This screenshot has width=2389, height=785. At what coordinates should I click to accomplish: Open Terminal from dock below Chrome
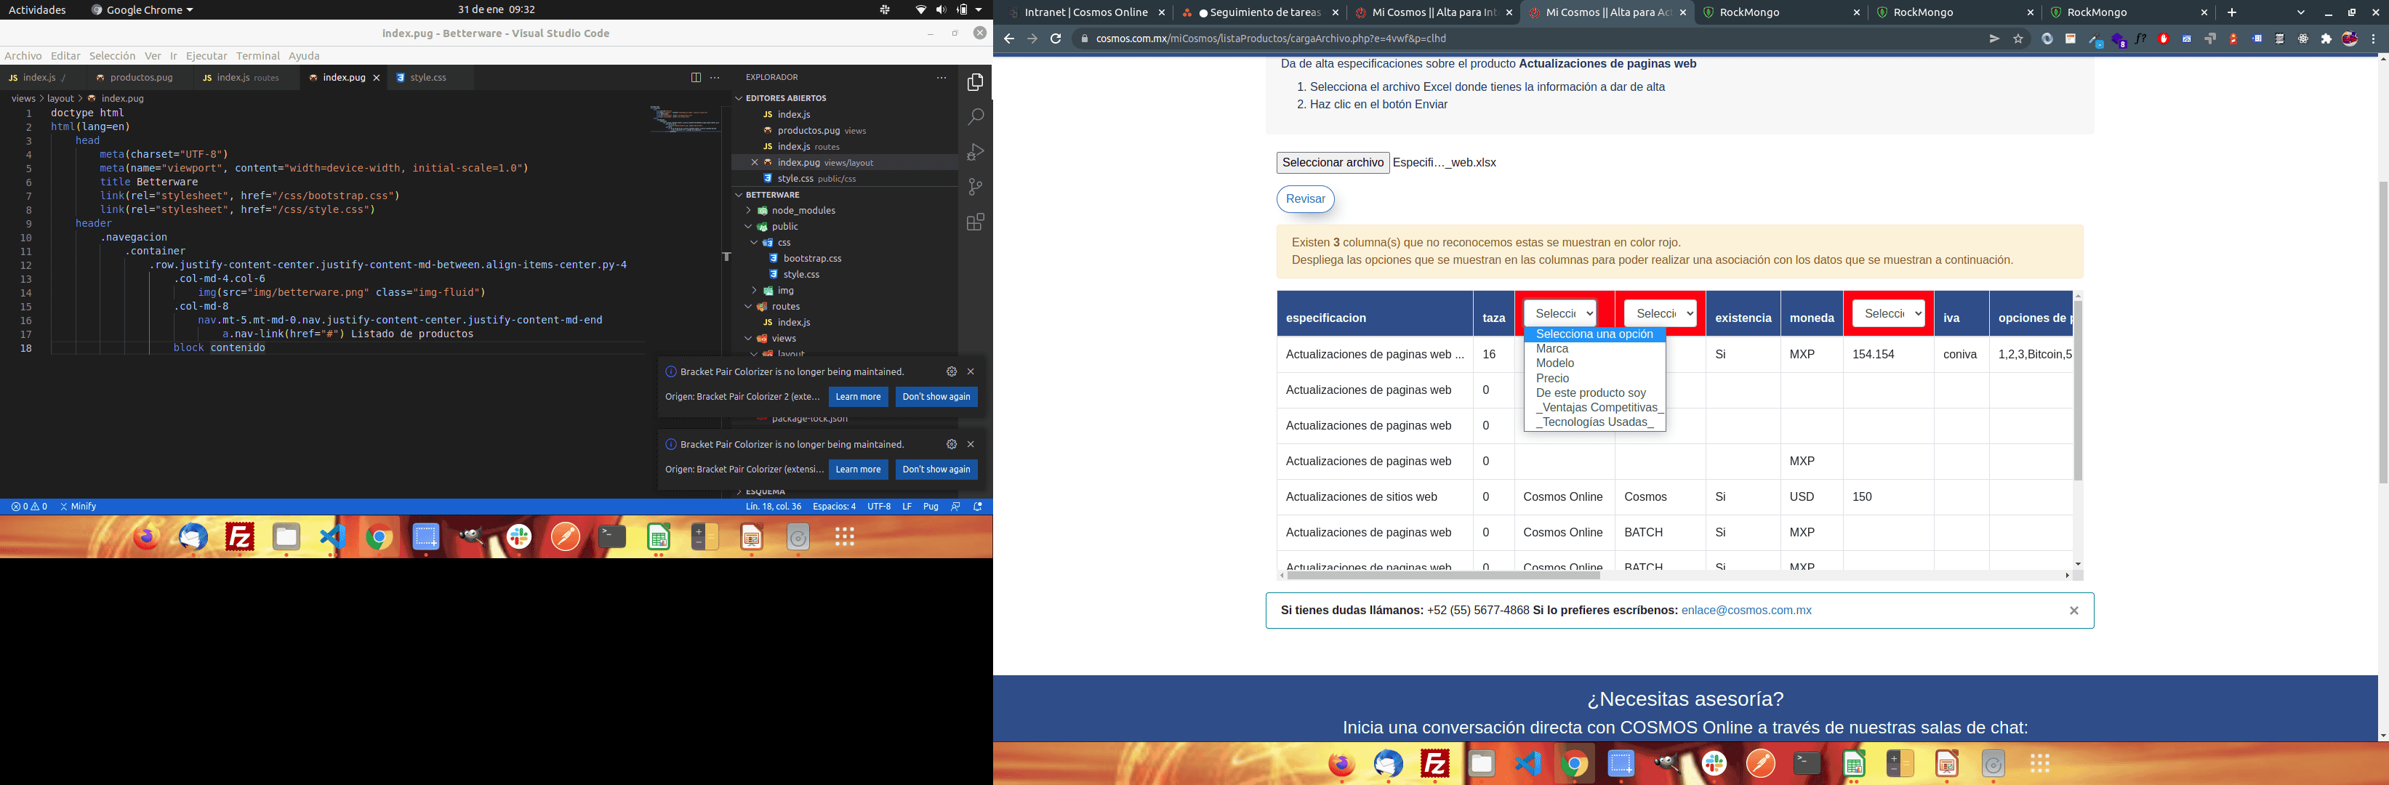coord(1807,764)
